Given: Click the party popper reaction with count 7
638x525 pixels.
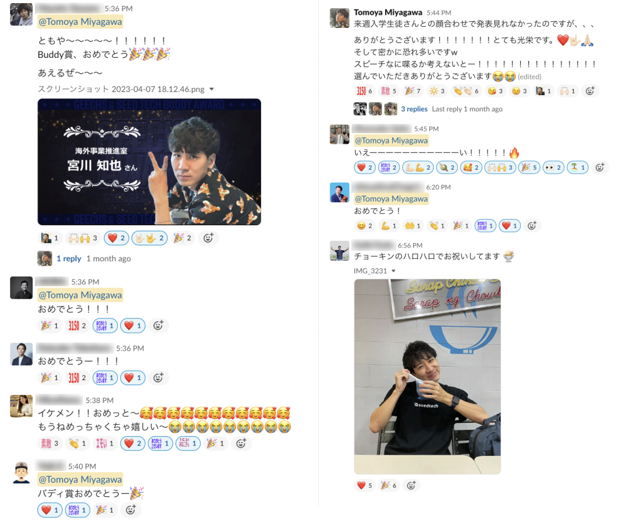Looking at the screenshot, I should coord(413,91).
